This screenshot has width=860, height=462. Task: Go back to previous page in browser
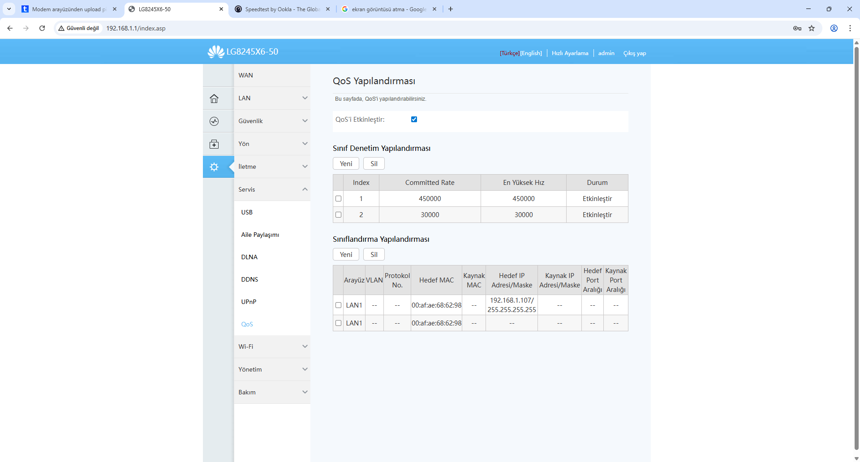pyautogui.click(x=10, y=28)
